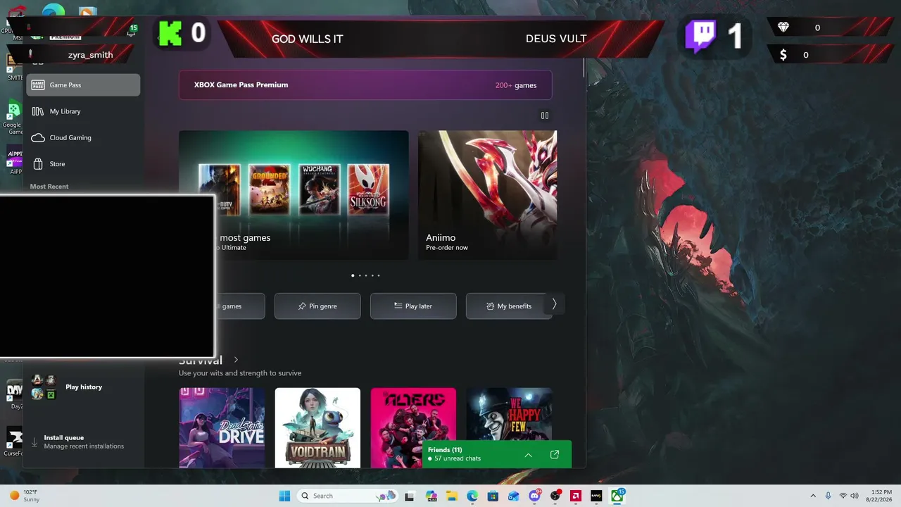Open Discord from the taskbar

(534, 496)
